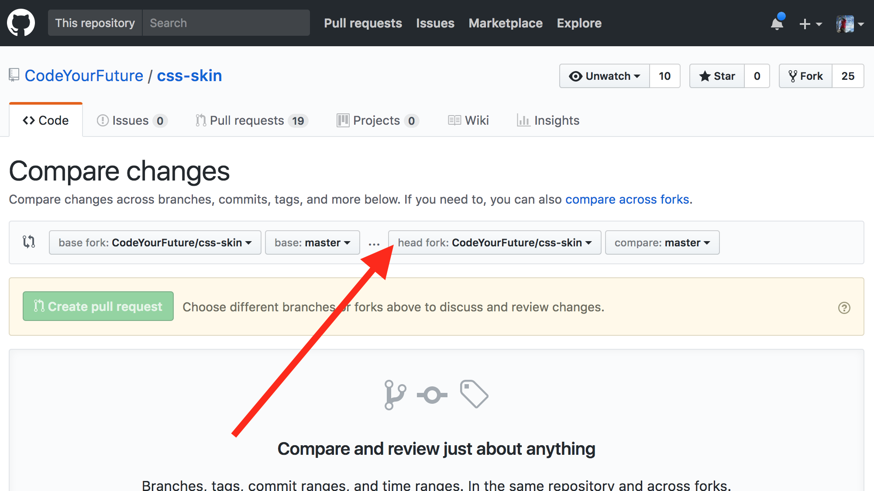Switch to the repository Issues tab
Image resolution: width=874 pixels, height=491 pixels.
coord(132,120)
